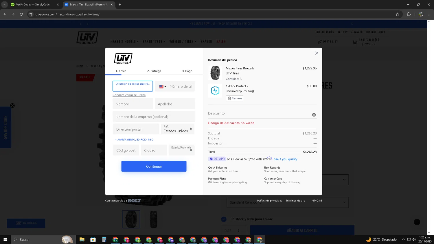Focus the email address field

(133, 86)
